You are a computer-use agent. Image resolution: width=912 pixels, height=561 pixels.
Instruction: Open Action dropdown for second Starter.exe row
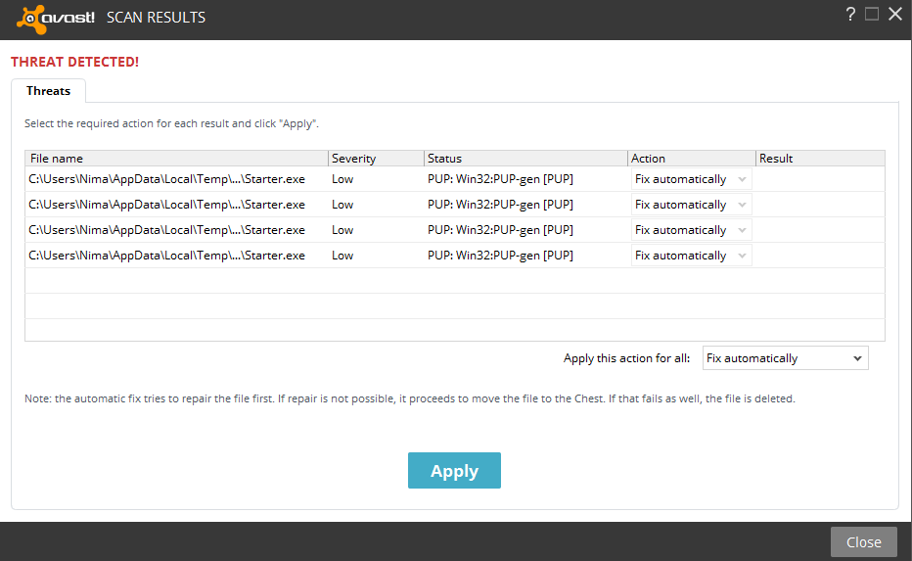tap(691, 205)
